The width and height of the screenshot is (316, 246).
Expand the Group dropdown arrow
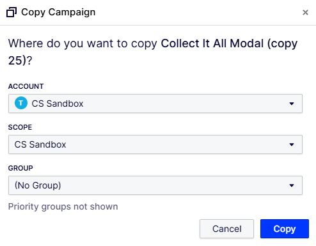point(292,185)
